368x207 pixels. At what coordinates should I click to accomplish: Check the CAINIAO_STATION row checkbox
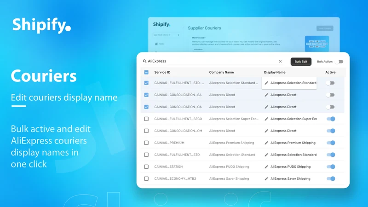(x=146, y=167)
